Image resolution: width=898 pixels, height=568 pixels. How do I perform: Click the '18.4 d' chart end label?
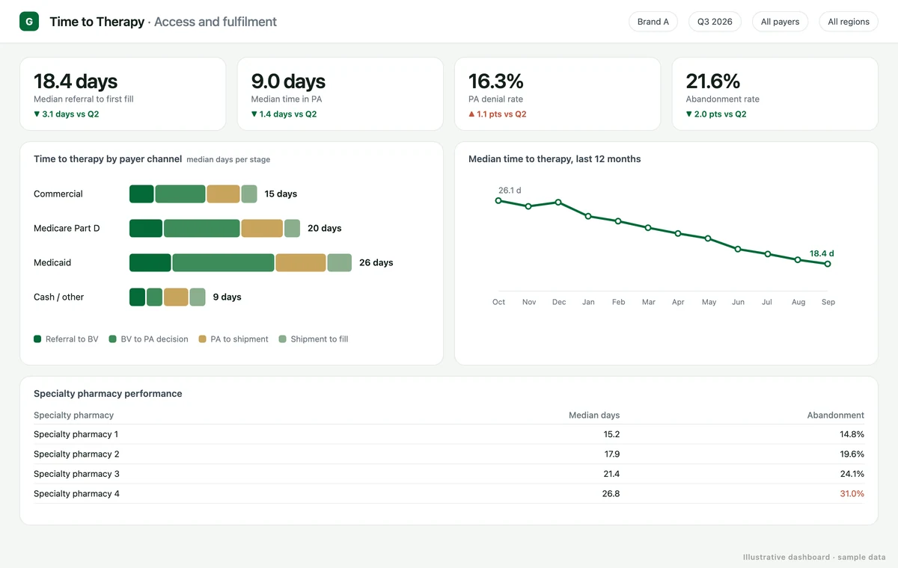pos(822,253)
